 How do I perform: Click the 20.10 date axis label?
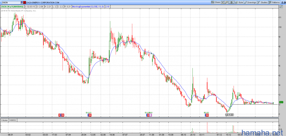coord(193,135)
